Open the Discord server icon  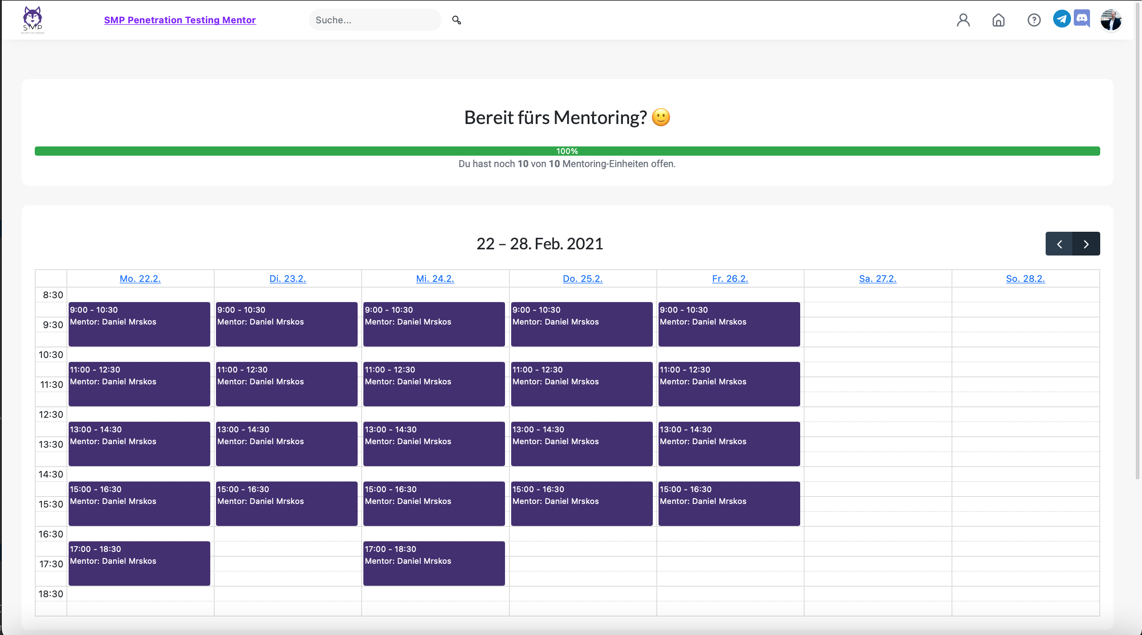1082,18
